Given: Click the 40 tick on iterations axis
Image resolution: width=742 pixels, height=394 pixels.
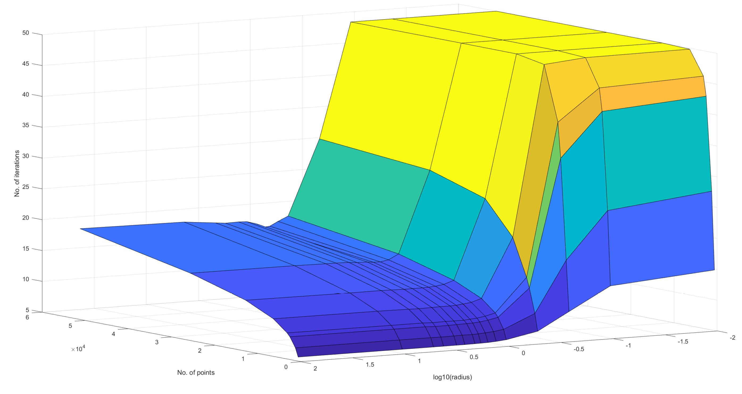Looking at the screenshot, I should pyautogui.click(x=26, y=95).
